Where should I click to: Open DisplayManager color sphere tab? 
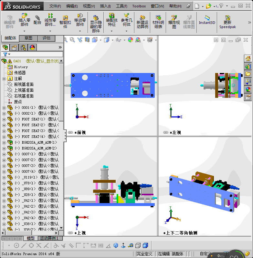32,47
